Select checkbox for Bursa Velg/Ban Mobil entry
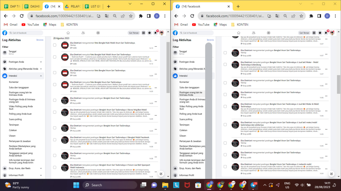This screenshot has height=191, width=341. click(55, 112)
